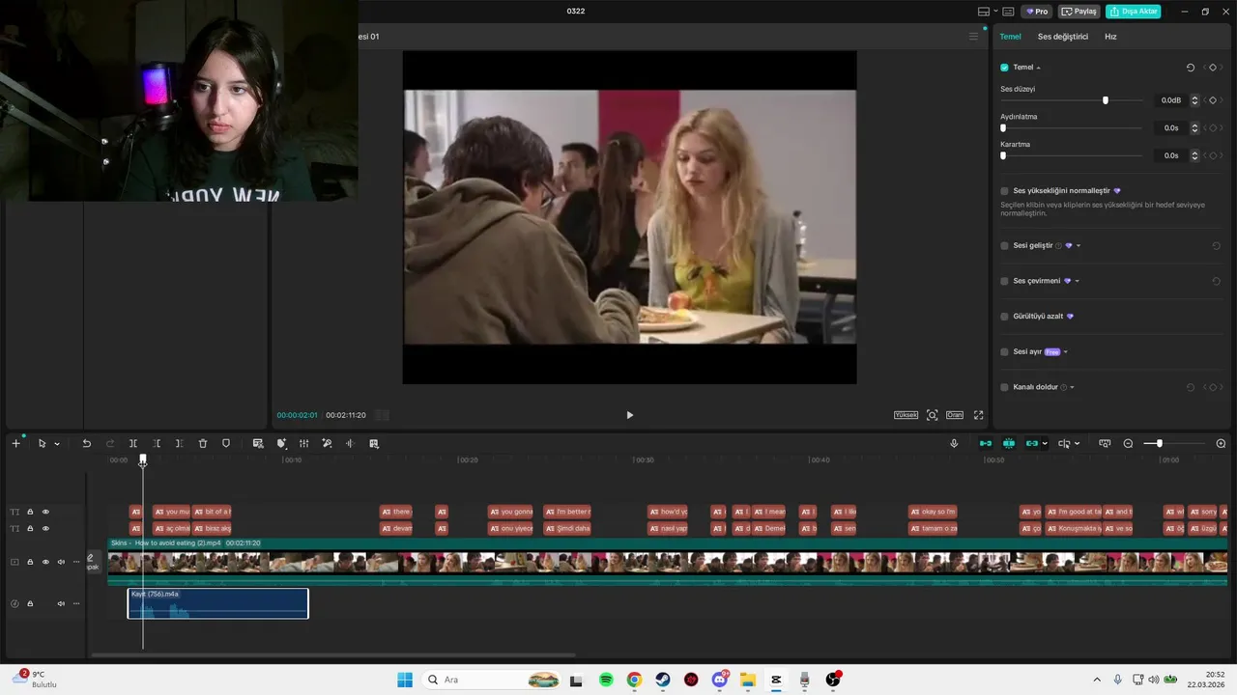Uncheck the Temel checkbox

click(x=1004, y=68)
